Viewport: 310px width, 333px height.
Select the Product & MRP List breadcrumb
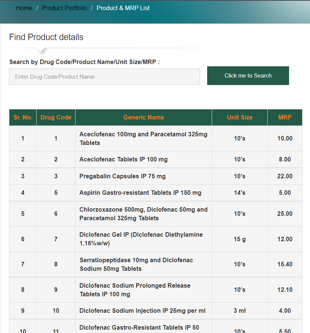click(123, 8)
